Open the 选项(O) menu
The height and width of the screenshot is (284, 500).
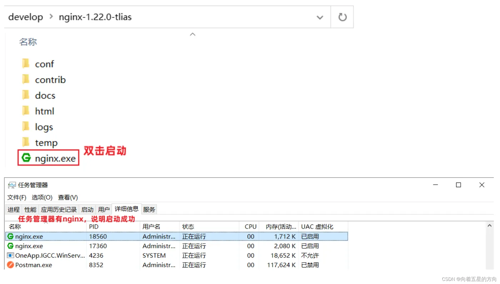(x=42, y=197)
